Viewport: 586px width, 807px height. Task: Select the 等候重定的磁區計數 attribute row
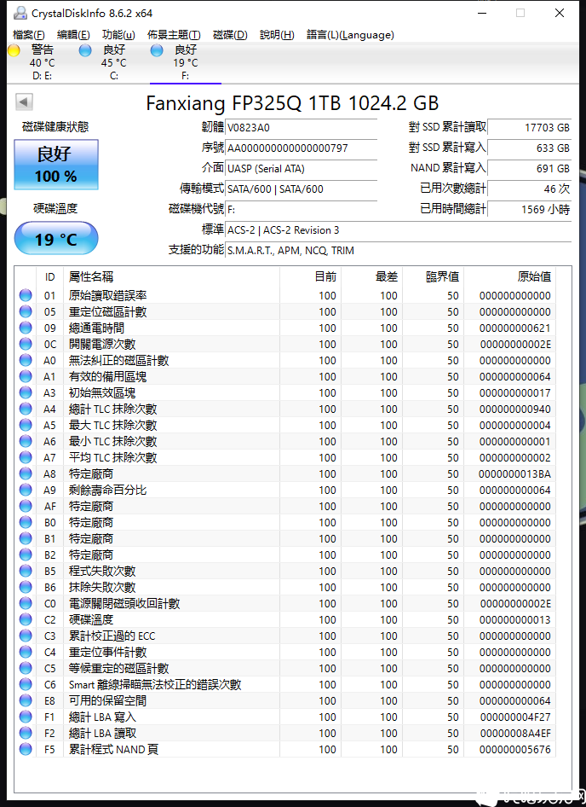(x=286, y=668)
